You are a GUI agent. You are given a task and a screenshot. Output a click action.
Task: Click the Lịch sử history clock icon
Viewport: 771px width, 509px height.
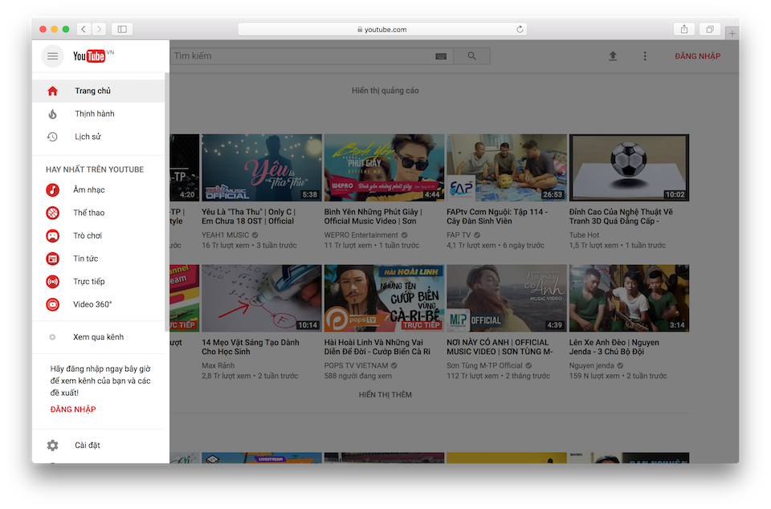pos(52,136)
